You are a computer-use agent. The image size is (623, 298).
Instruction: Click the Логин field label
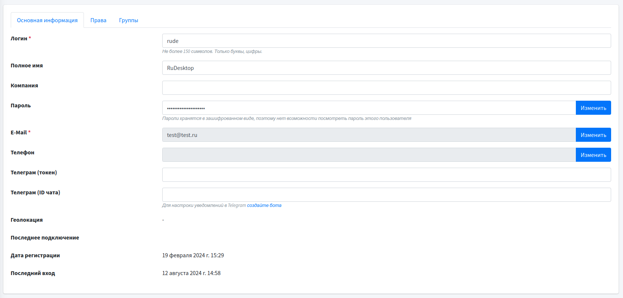(19, 38)
